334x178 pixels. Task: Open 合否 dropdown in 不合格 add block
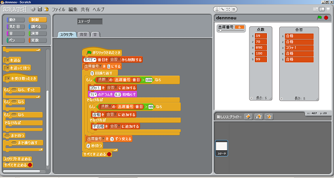[x=115, y=126]
